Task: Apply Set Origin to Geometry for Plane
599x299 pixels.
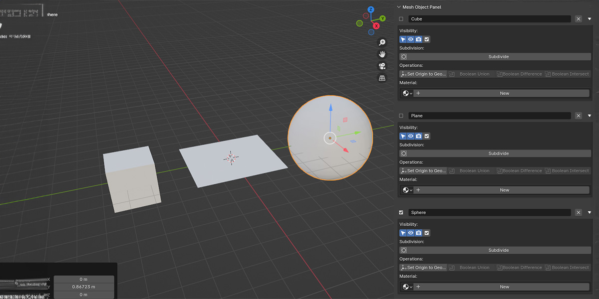Action: [423, 170]
